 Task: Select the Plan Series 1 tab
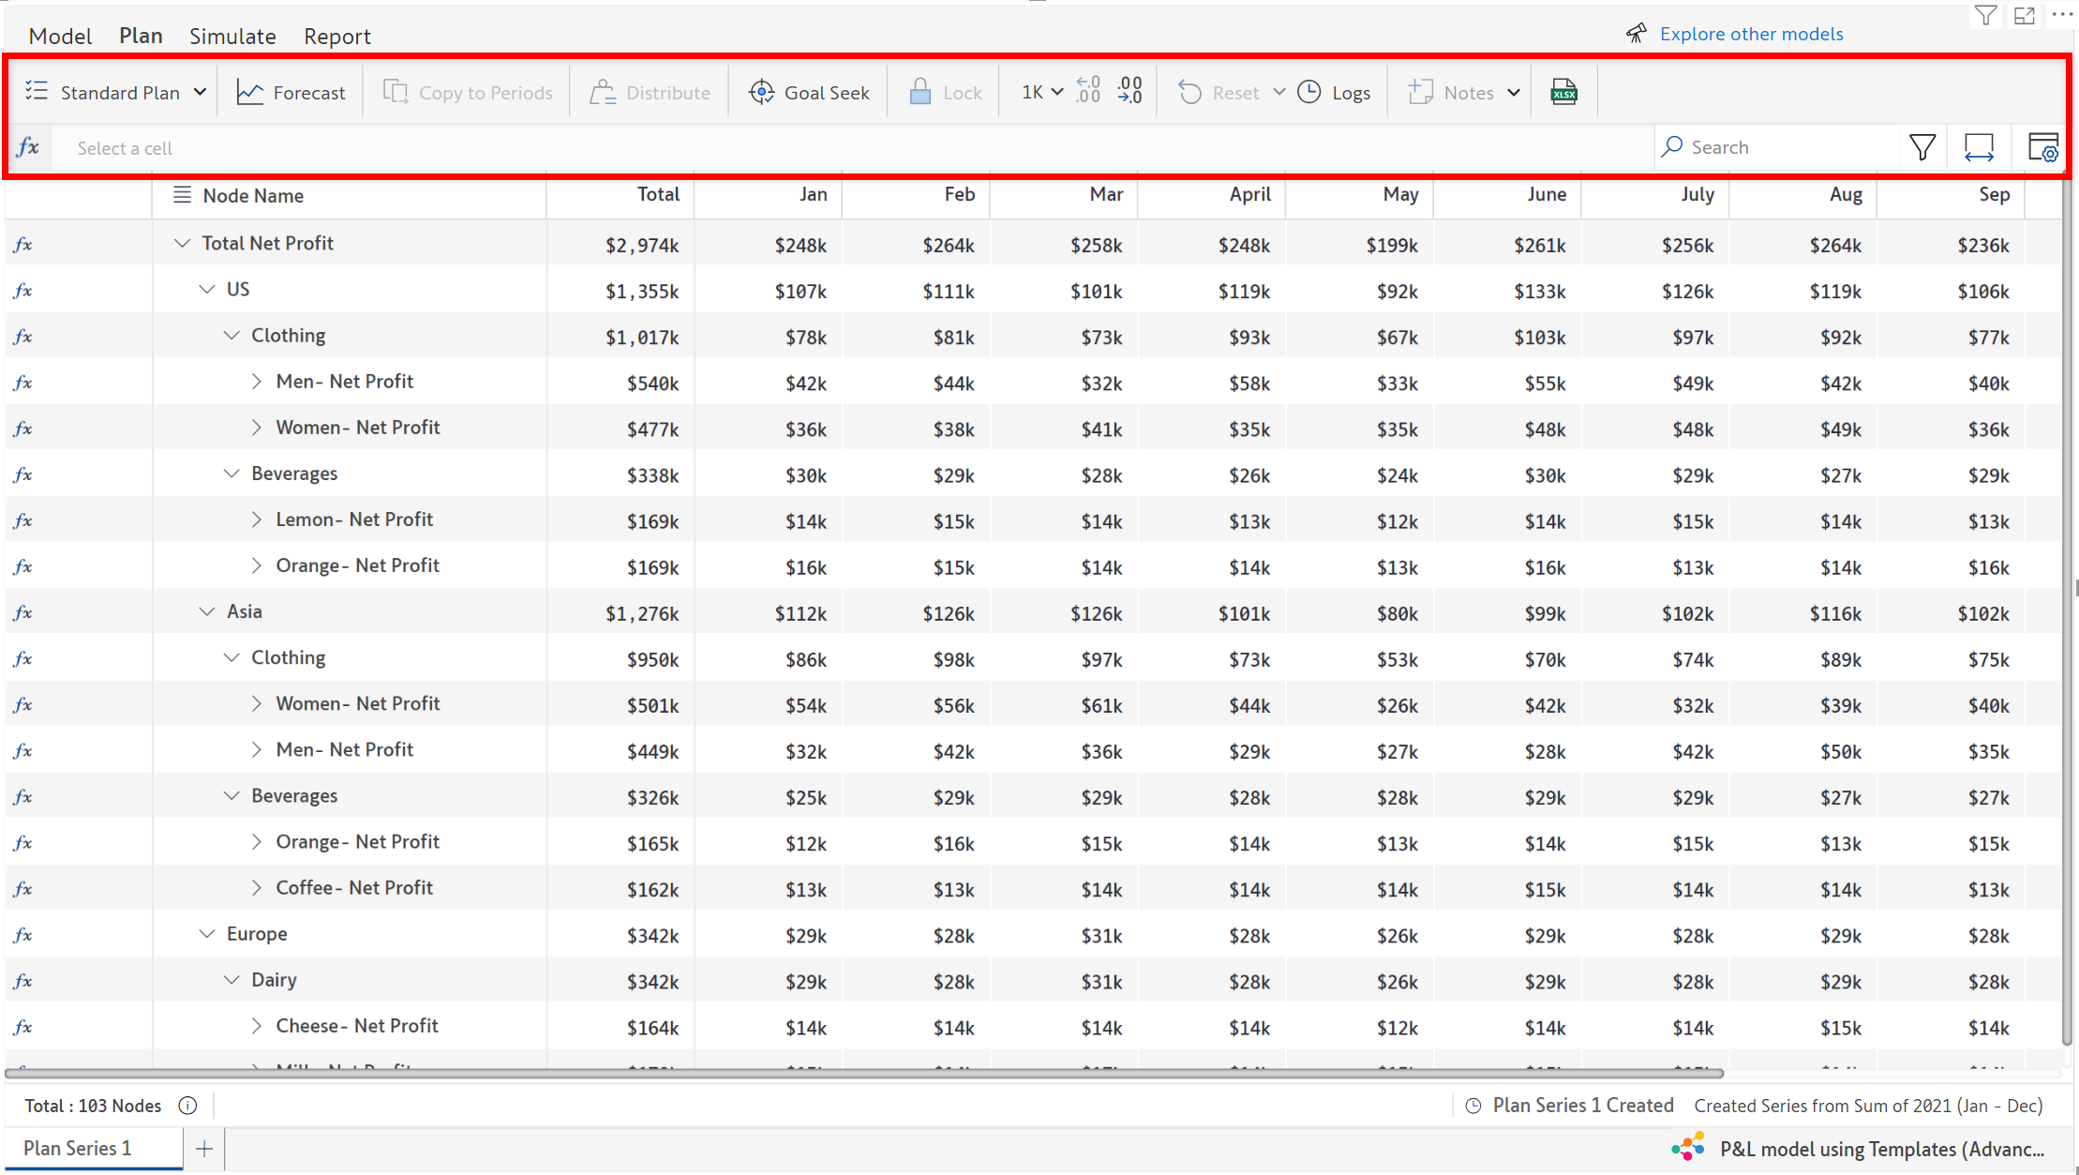[78, 1148]
